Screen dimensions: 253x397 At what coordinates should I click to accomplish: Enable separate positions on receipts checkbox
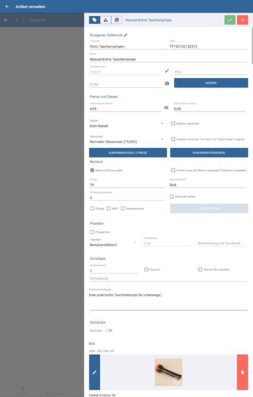(173, 170)
